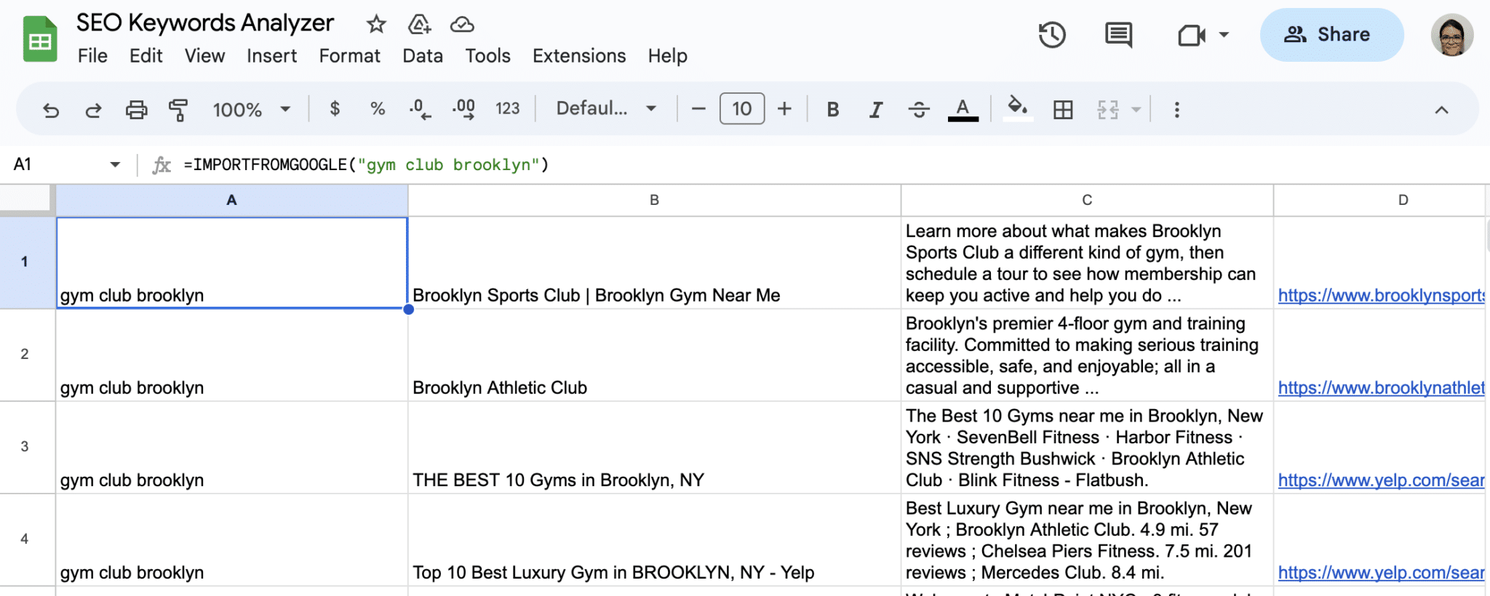Viewport: 1490px width, 596px height.
Task: Open the View menu
Action: (x=204, y=56)
